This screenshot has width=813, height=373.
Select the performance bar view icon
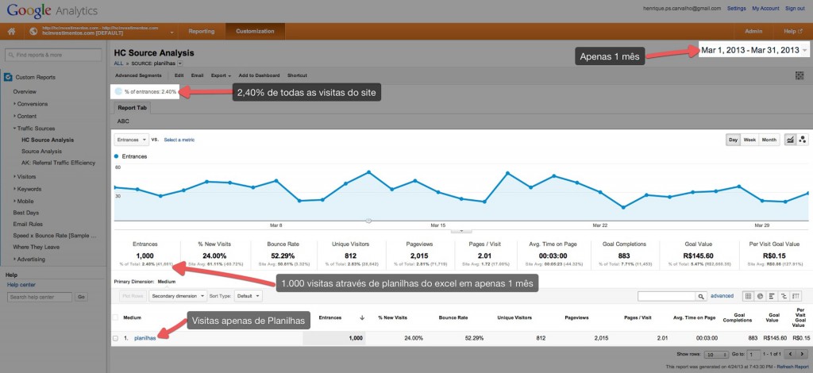click(x=772, y=296)
